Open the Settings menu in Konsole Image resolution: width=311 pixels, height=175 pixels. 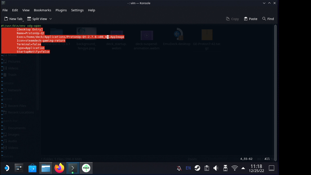pyautogui.click(x=77, y=10)
